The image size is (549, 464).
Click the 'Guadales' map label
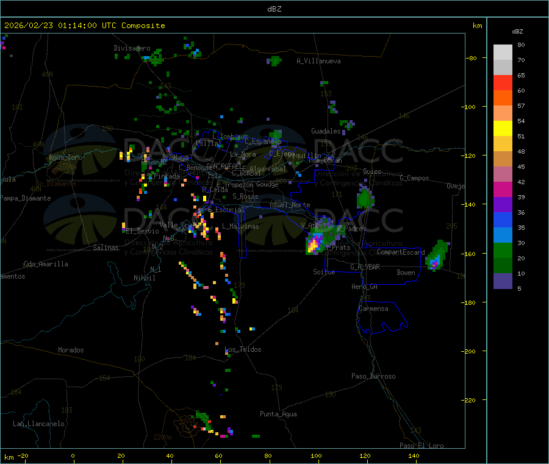coord(326,131)
